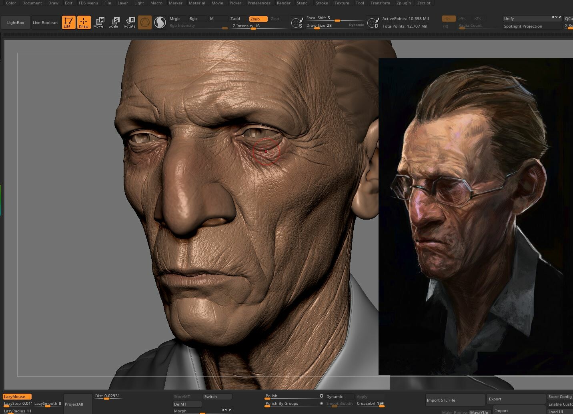573x414 pixels.
Task: Open the LightBox browser panel
Action: (x=16, y=22)
